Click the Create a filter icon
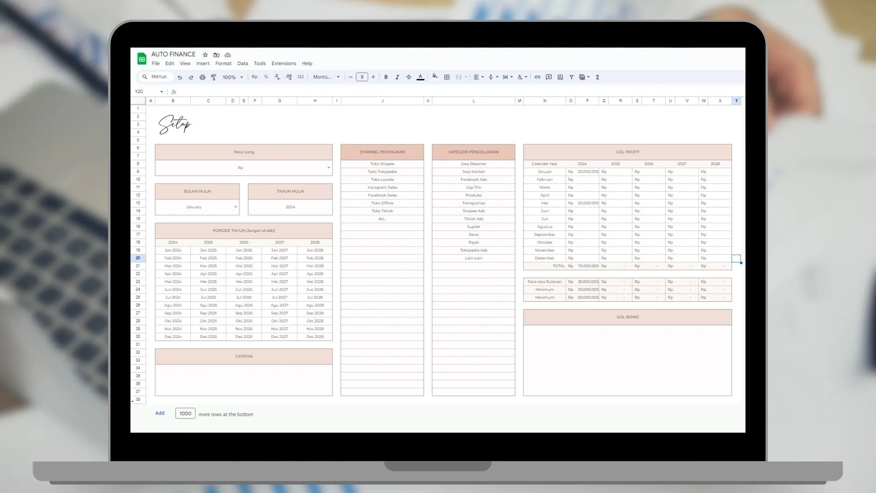Screen dimensions: 876x493 (571, 77)
